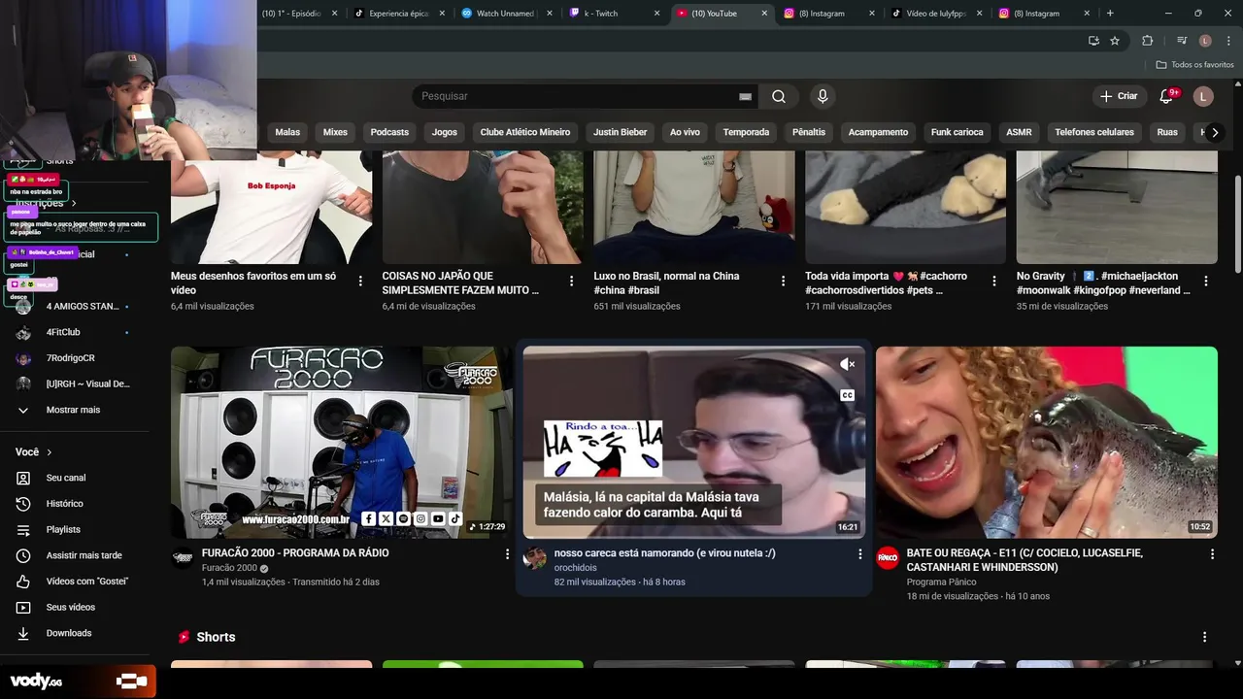Go to orochidois channel
Viewport: 1243px width, 699px height.
576,568
